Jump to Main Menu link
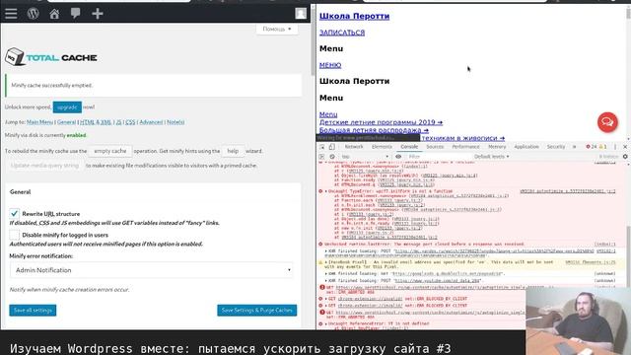This screenshot has width=631, height=355. pyautogui.click(x=39, y=122)
